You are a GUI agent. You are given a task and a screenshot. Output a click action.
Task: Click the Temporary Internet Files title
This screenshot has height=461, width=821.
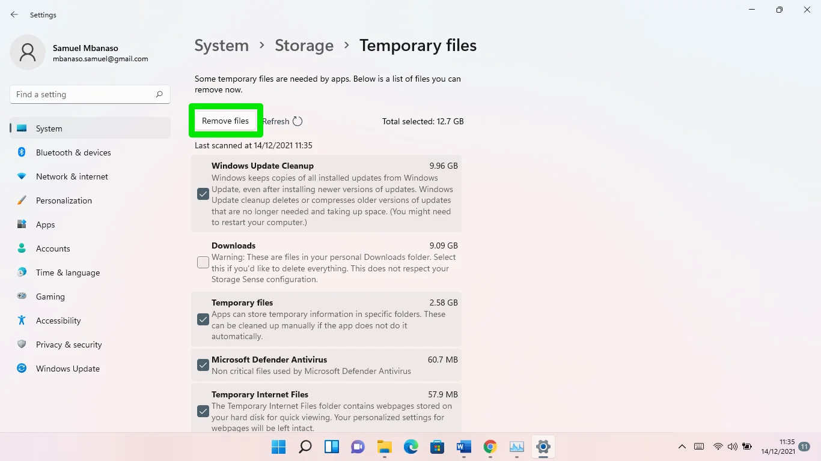click(260, 394)
